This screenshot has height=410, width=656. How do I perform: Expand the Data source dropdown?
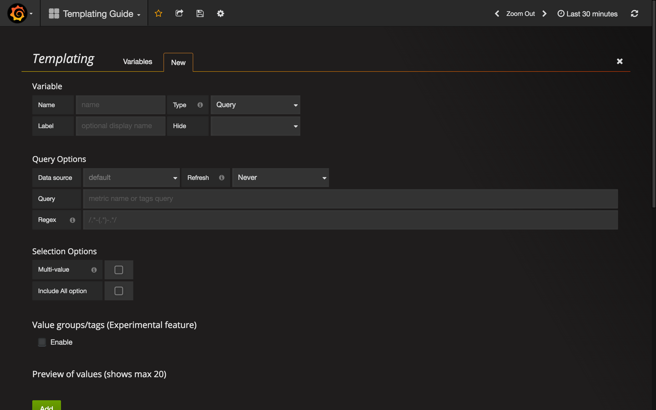[131, 178]
